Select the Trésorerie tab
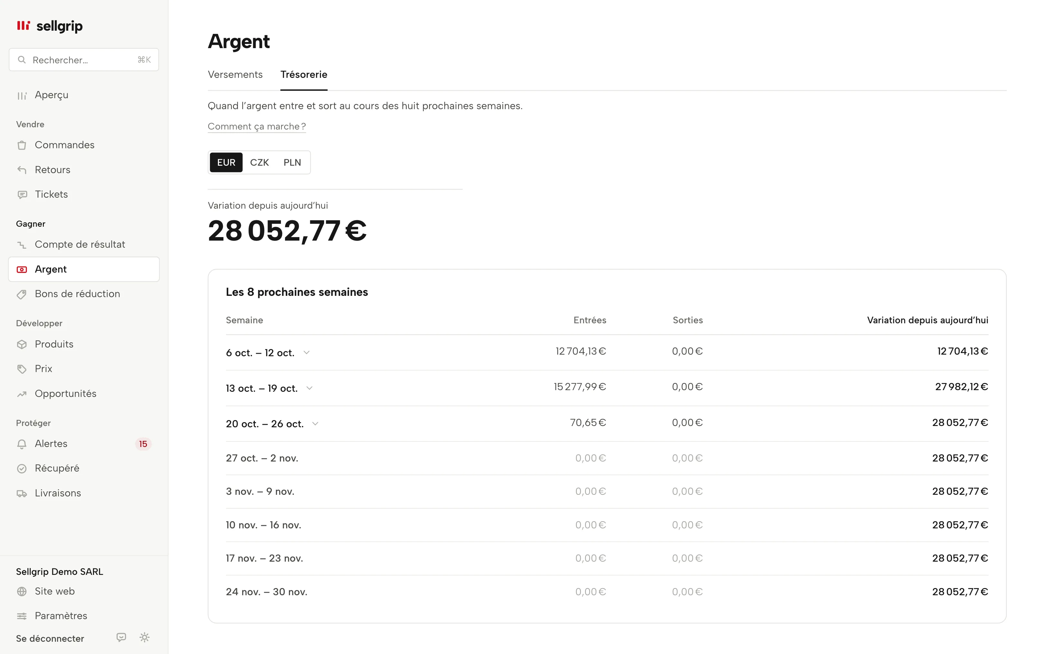The height and width of the screenshot is (654, 1046). 304,74
